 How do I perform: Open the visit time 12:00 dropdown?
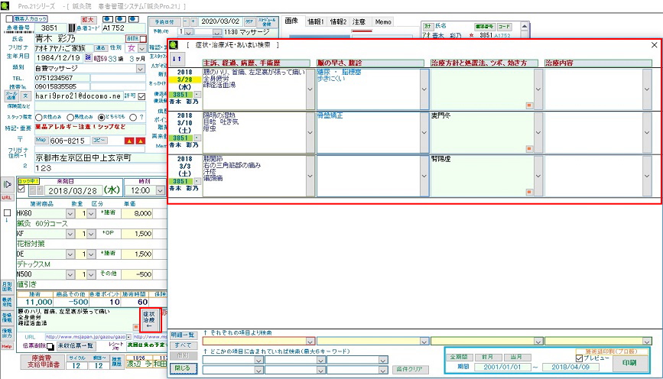[x=161, y=190]
